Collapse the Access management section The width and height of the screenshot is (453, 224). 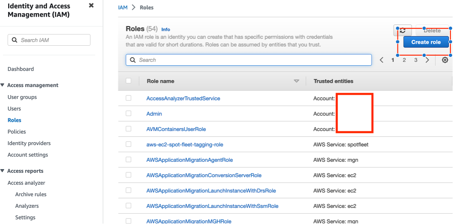[2, 85]
